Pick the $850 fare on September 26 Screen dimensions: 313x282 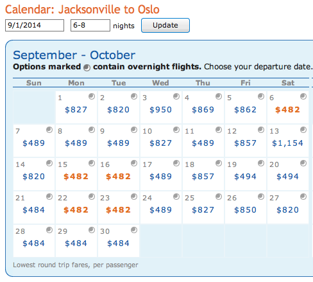pyautogui.click(x=245, y=210)
